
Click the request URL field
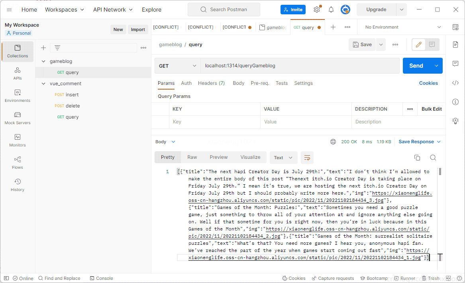point(300,66)
